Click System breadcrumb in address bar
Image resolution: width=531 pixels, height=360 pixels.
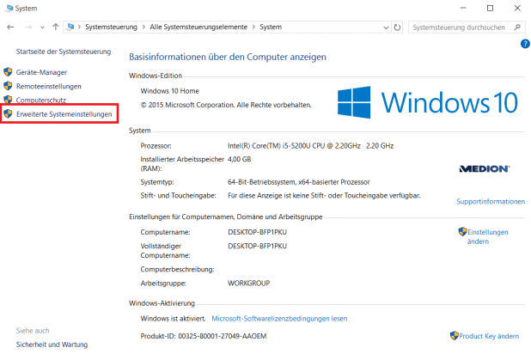pyautogui.click(x=271, y=27)
